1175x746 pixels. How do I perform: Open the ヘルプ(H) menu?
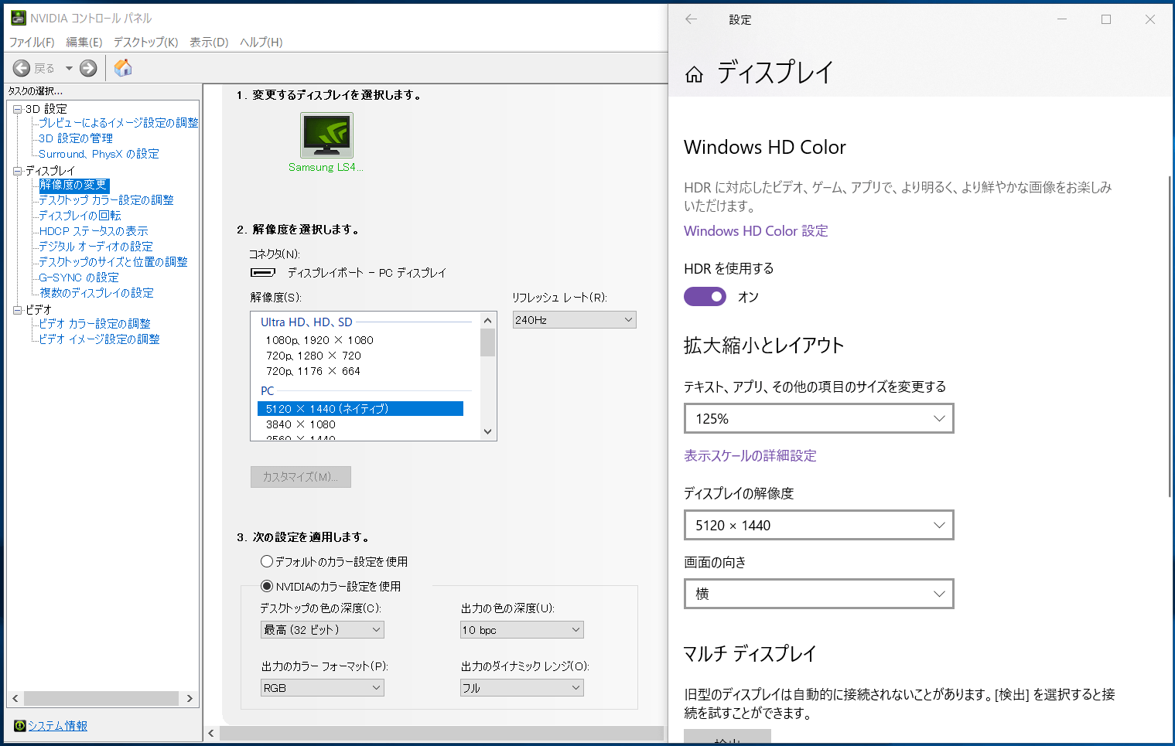(x=261, y=43)
